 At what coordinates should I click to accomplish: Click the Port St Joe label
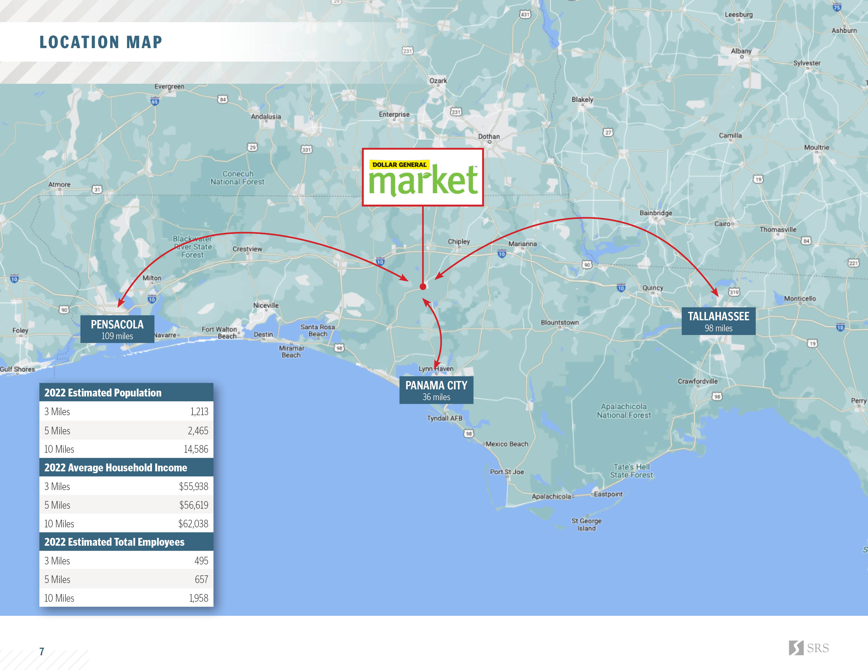(x=507, y=472)
